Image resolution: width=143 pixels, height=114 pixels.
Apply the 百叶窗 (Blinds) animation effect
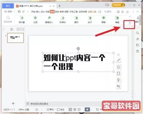coord(22,20)
